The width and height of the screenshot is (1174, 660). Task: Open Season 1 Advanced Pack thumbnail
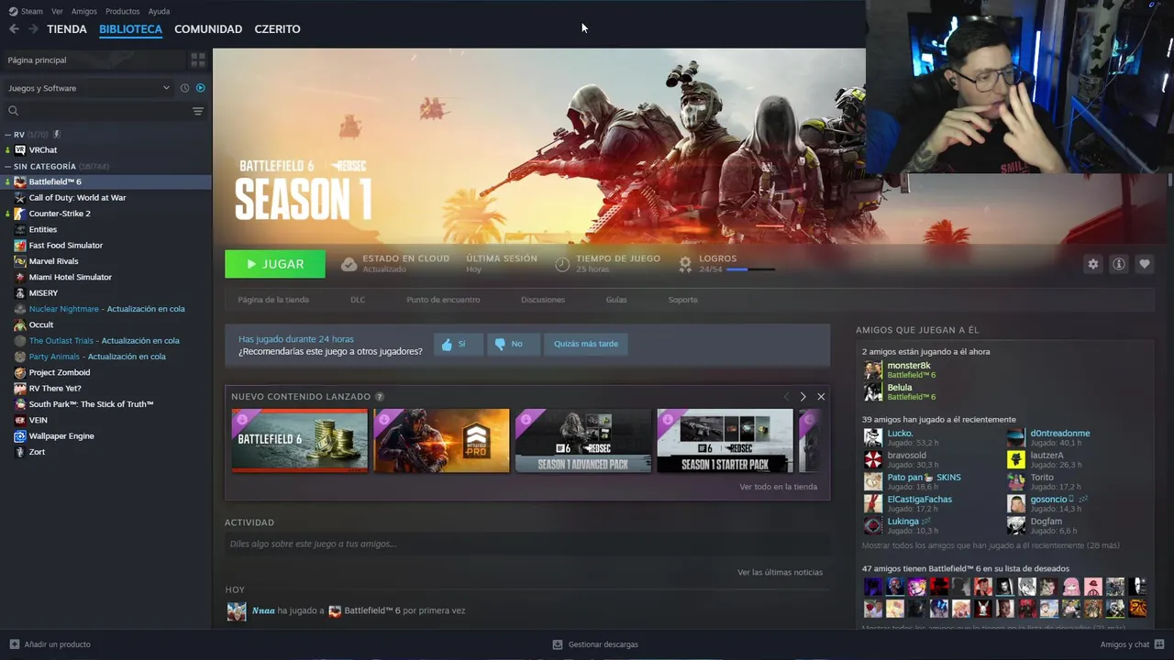(x=583, y=441)
